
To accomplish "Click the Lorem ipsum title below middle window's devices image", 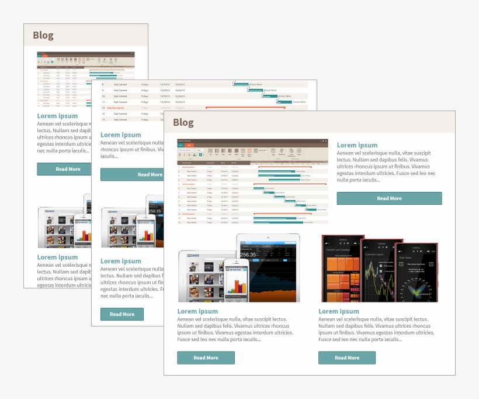I will click(121, 261).
